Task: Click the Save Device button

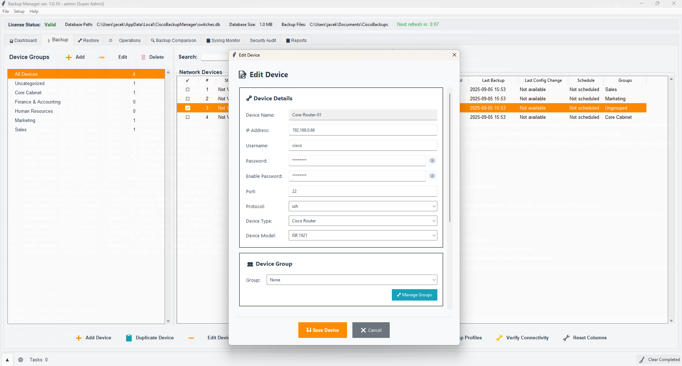Action: click(x=323, y=330)
